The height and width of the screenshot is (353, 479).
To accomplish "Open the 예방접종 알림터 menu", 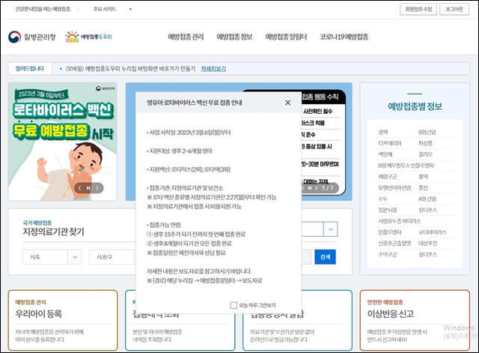I will click(x=286, y=37).
